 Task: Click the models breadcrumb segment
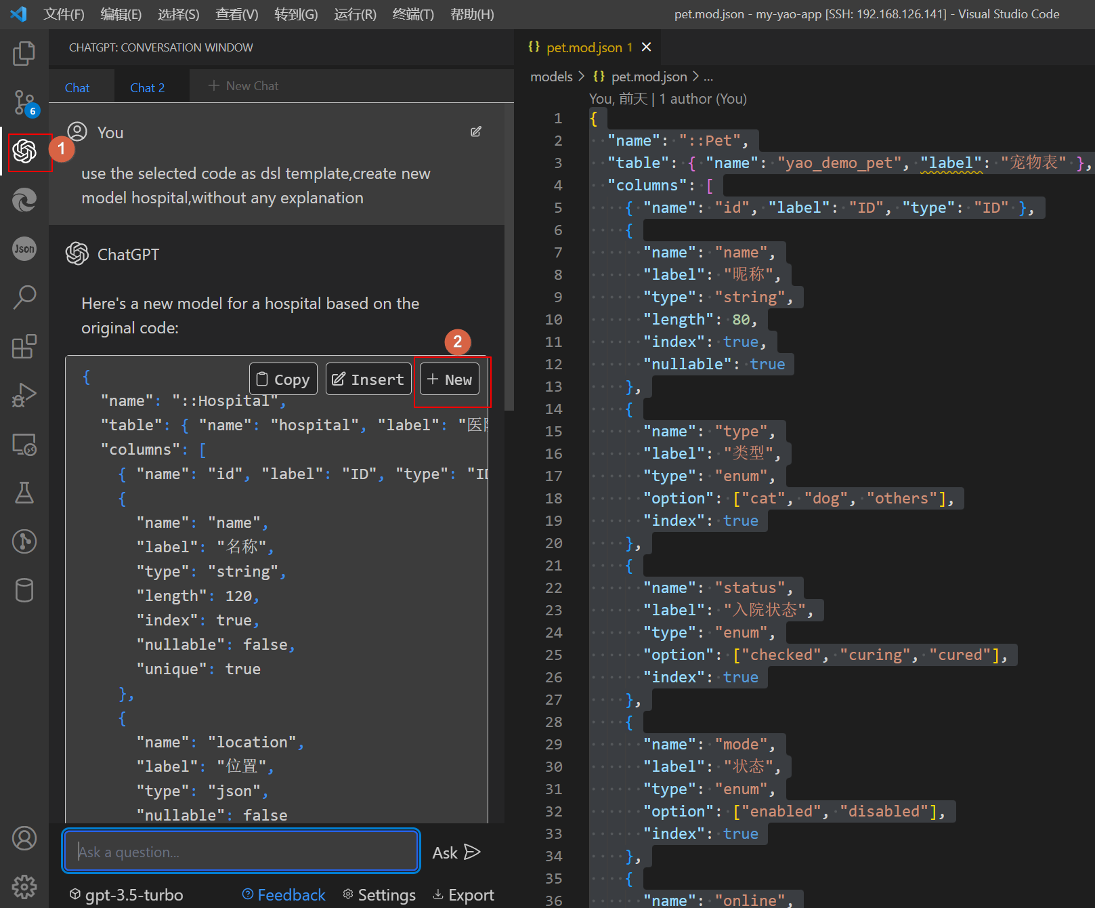[x=551, y=77]
